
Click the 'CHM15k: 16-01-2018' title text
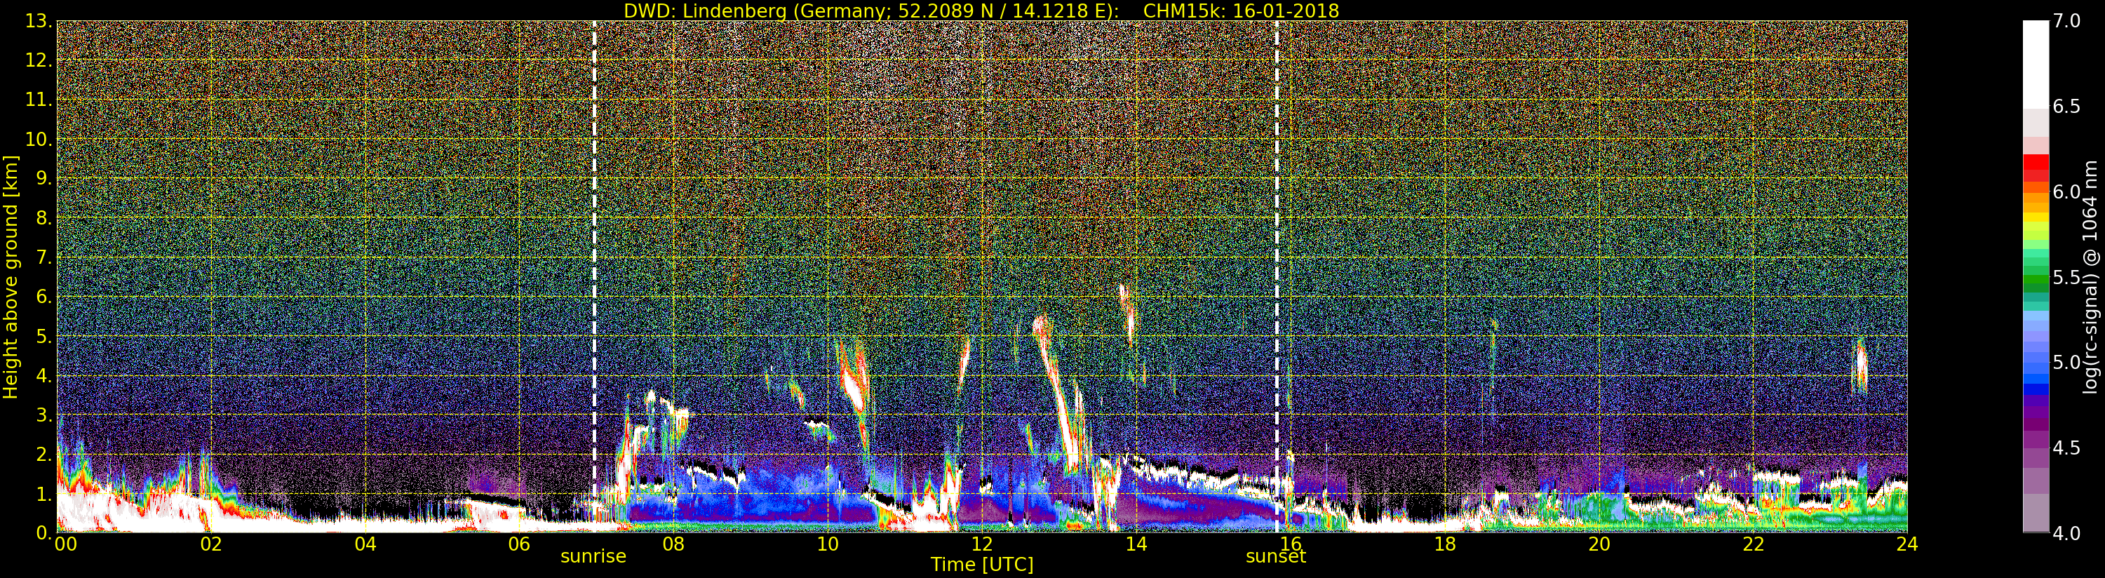[1242, 11]
